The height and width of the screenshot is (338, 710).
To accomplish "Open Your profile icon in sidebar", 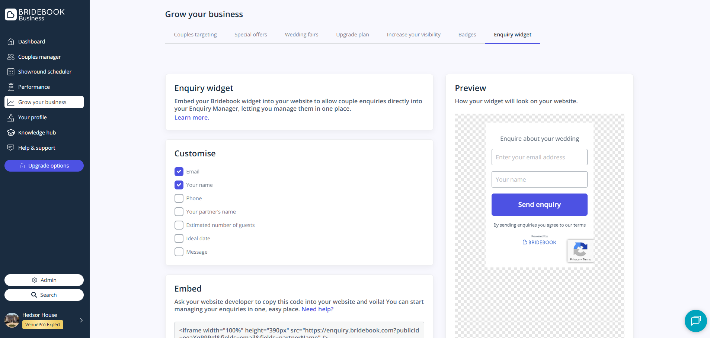I will 11,117.
